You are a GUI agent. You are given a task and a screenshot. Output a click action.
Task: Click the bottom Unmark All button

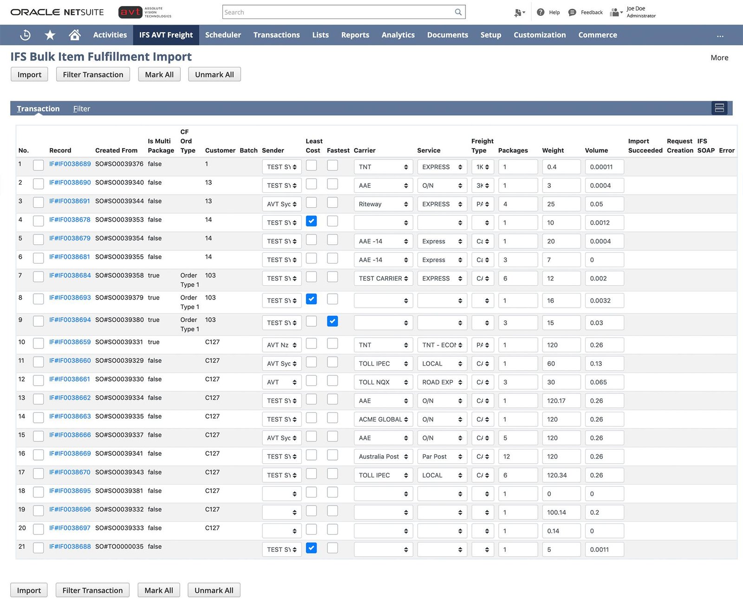[214, 590]
